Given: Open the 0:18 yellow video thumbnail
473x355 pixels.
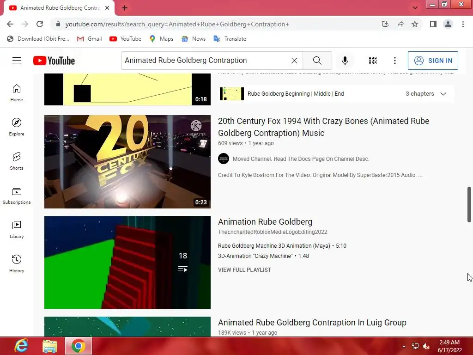Looking at the screenshot, I should [127, 89].
